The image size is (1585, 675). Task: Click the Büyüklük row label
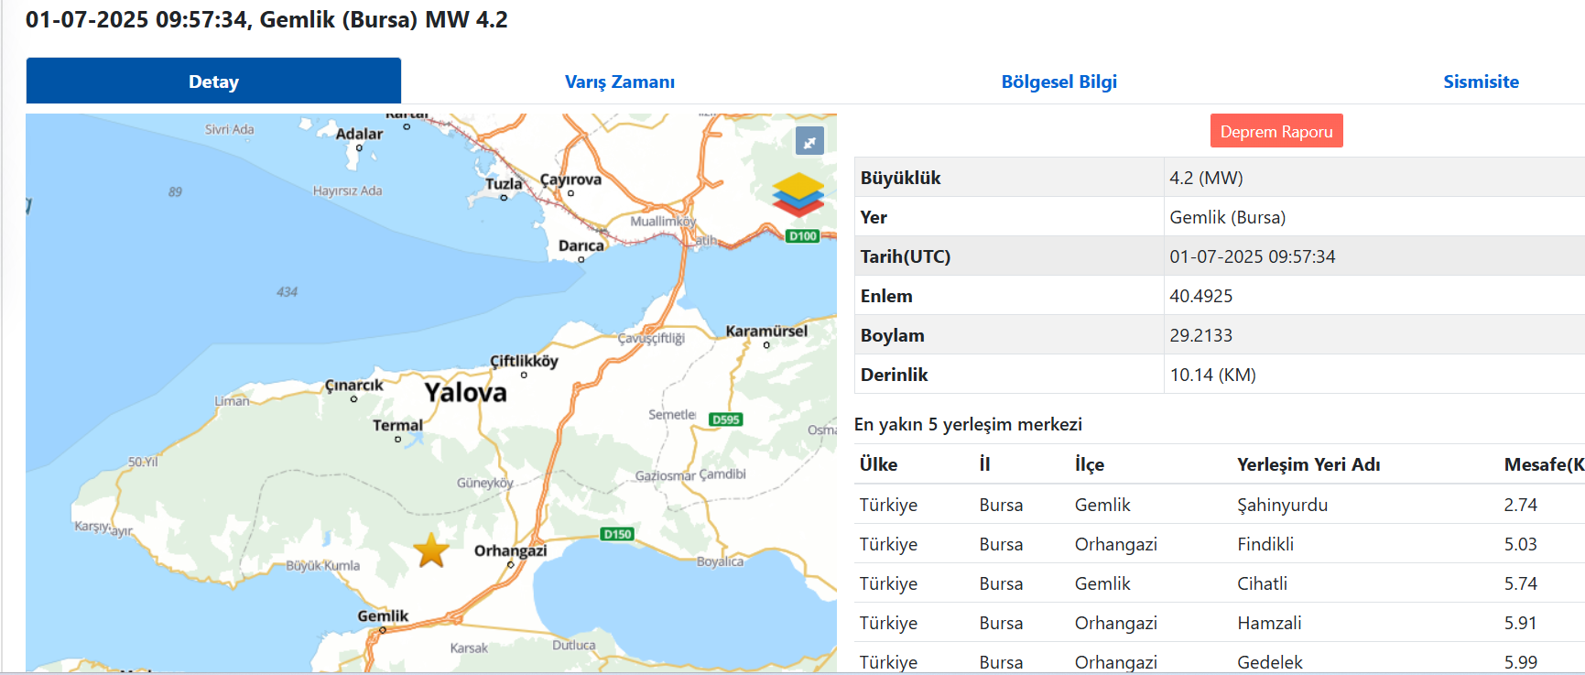pos(900,178)
